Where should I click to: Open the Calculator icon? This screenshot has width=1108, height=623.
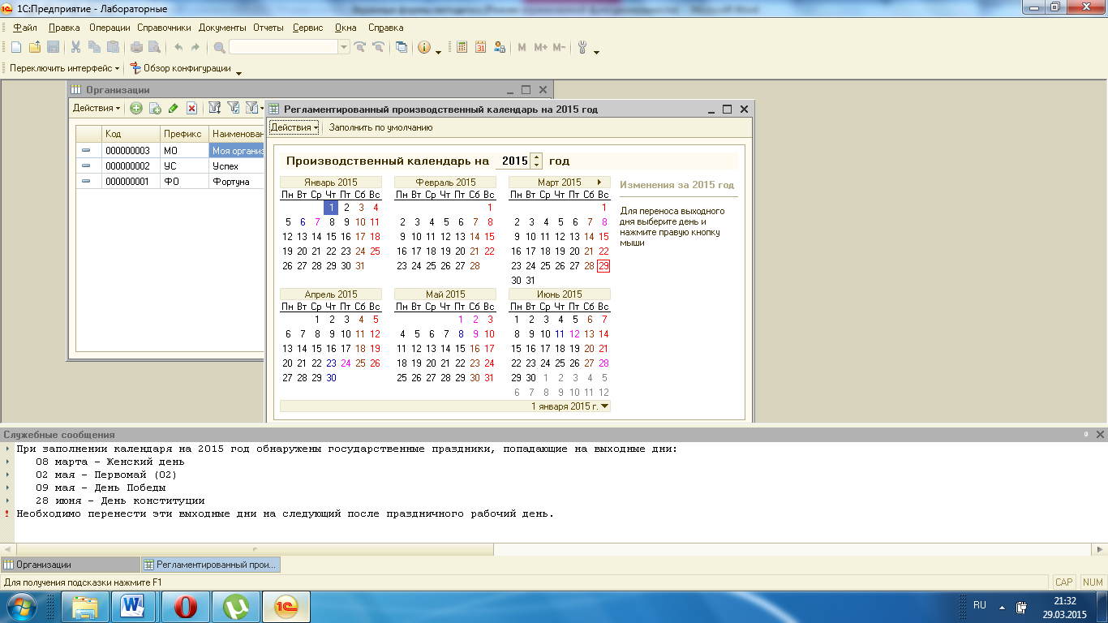pyautogui.click(x=462, y=47)
